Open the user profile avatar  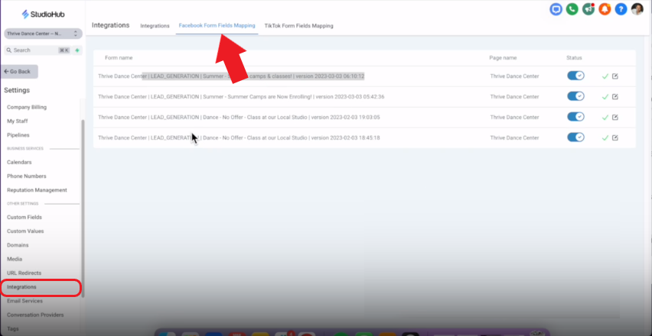tap(637, 9)
